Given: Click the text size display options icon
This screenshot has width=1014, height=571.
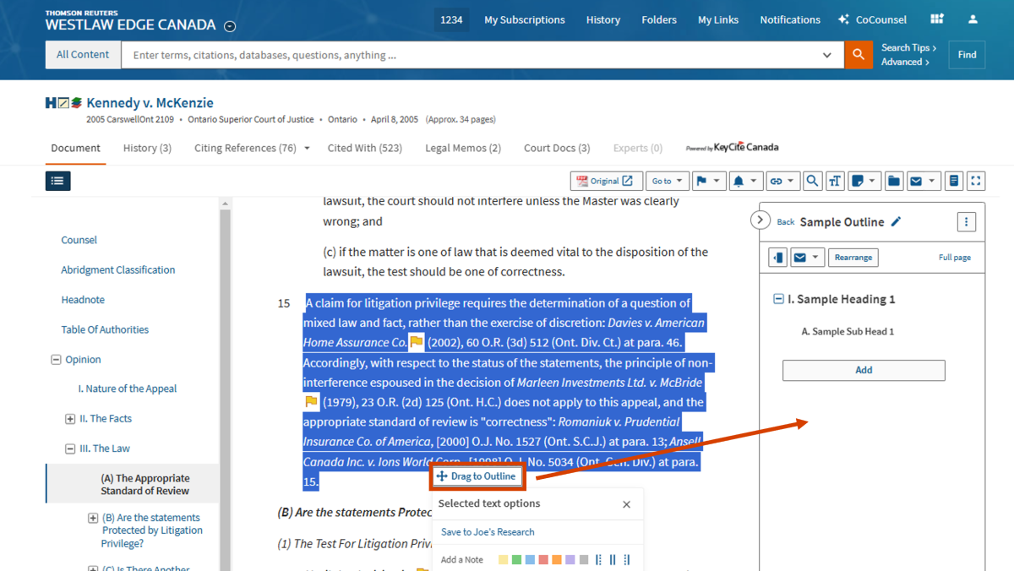Looking at the screenshot, I should pos(835,181).
